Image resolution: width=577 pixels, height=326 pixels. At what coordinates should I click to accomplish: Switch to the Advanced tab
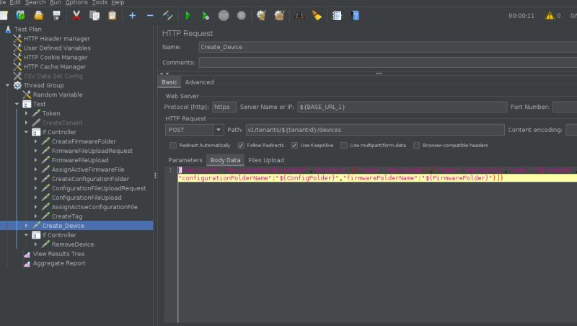pos(200,82)
